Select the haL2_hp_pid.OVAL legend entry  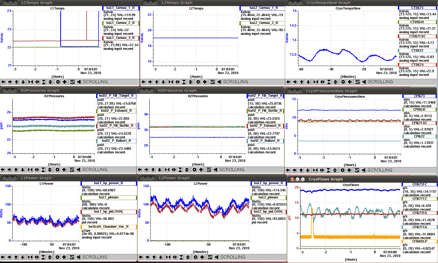[269, 212]
